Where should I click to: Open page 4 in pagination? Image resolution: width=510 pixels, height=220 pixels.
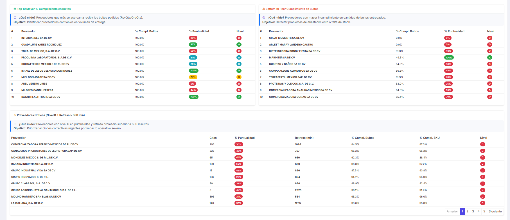tap(479, 212)
